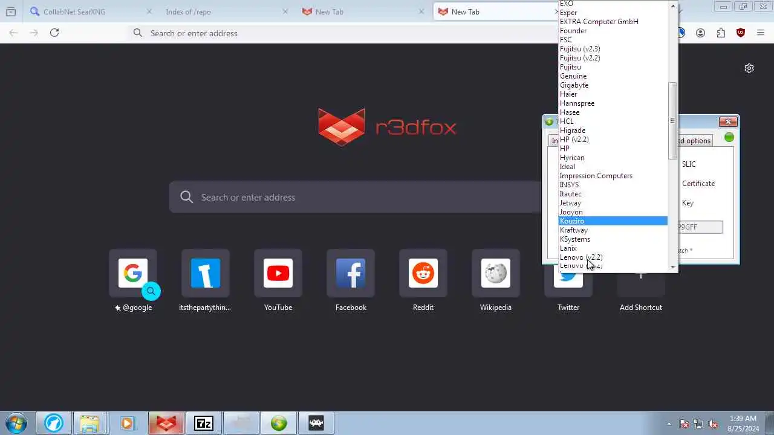The height and width of the screenshot is (435, 774).
Task: Click the dropdown list scrollbar thumb
Action: [672, 121]
